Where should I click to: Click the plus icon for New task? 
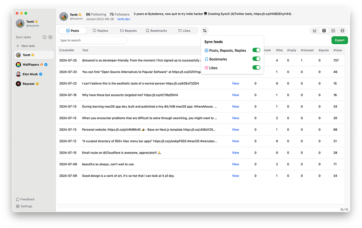click(18, 46)
